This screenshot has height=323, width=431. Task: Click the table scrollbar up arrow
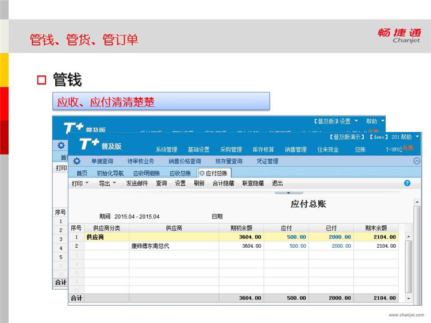(409, 237)
